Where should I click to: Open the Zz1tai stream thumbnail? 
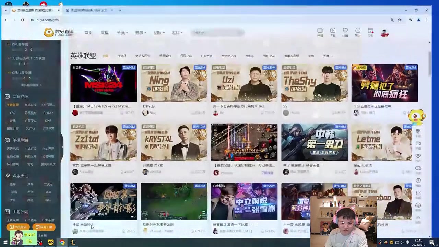(x=104, y=142)
